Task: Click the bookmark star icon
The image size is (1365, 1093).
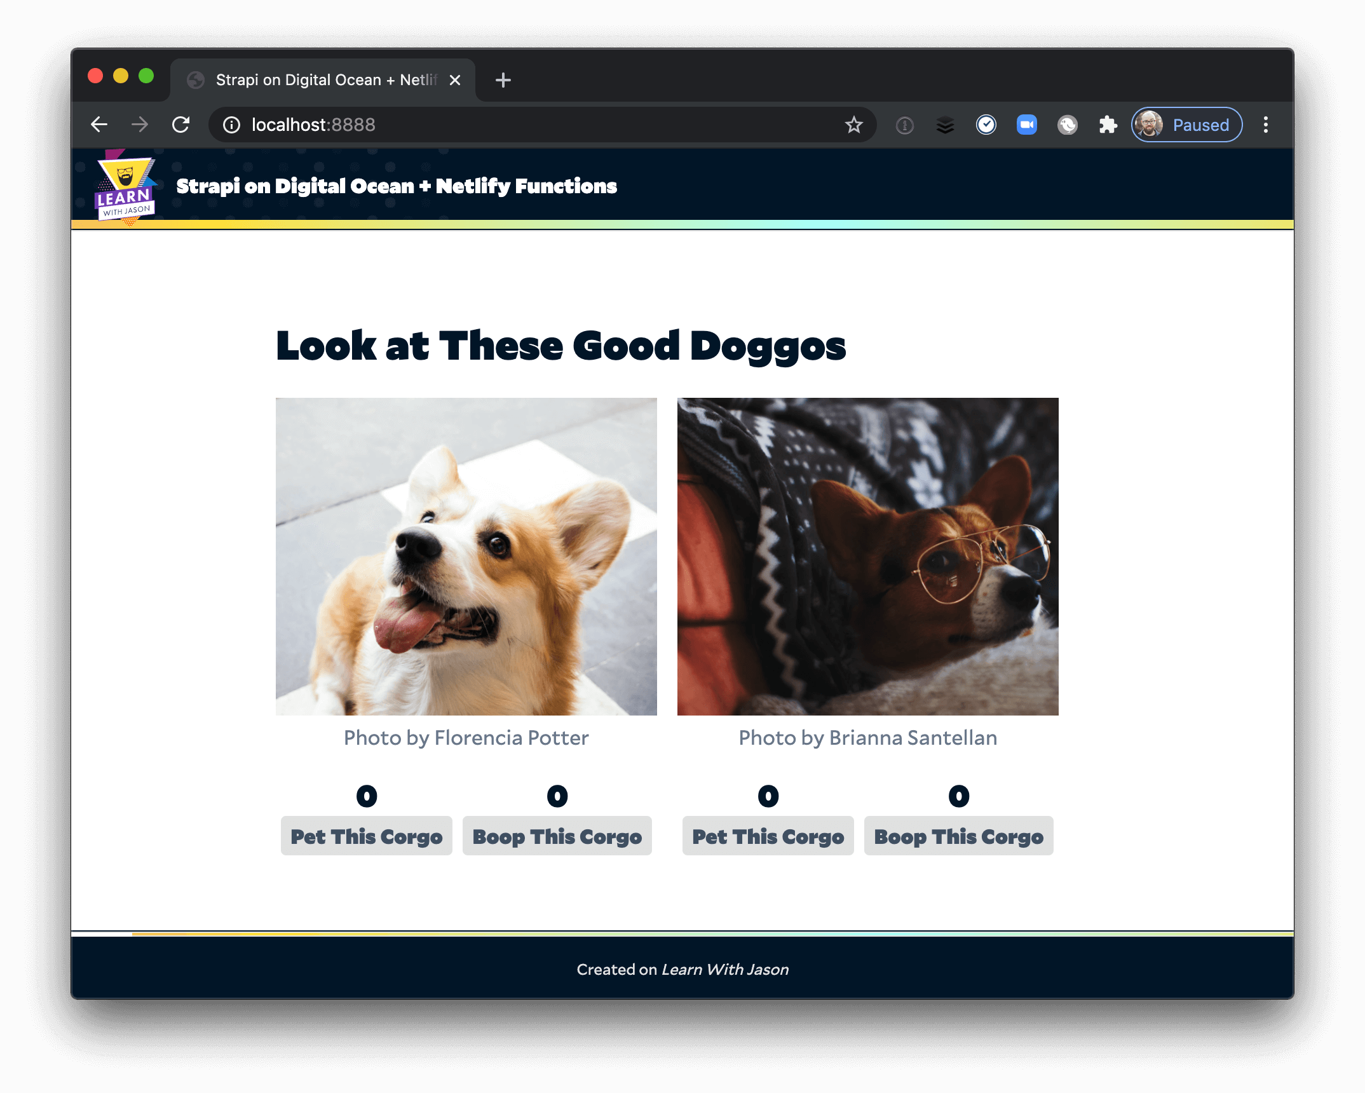Action: click(x=854, y=125)
